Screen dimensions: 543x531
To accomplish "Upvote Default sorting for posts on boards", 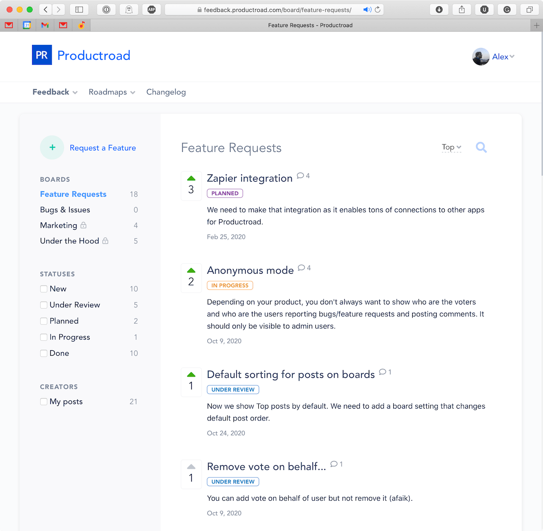I will 191,375.
